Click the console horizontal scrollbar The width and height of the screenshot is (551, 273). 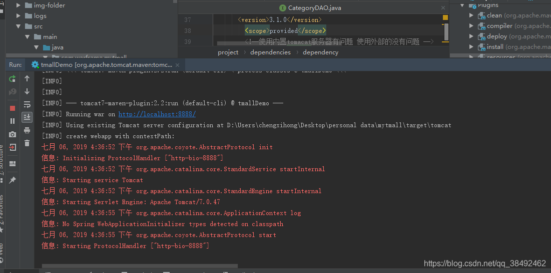click(x=140, y=267)
